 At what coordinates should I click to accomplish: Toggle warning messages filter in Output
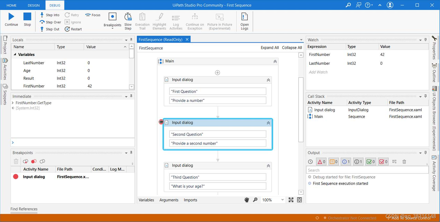334,162
